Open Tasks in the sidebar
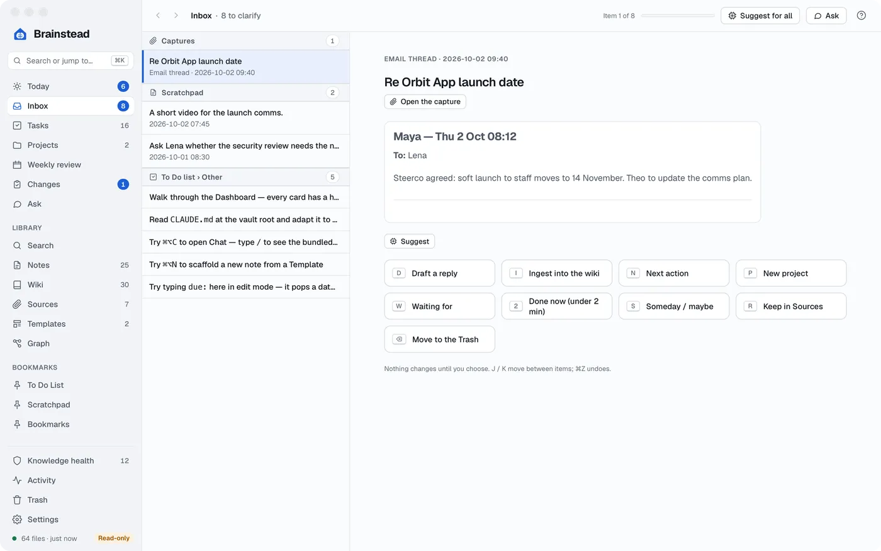The width and height of the screenshot is (881, 551). (x=70, y=125)
